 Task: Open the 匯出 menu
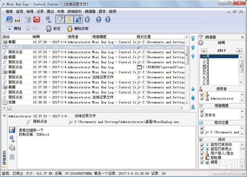(50, 12)
